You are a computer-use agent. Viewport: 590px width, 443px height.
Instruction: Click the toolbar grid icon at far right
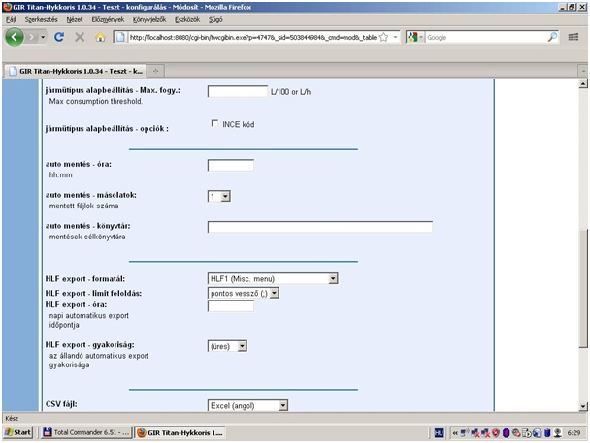pyautogui.click(x=574, y=37)
